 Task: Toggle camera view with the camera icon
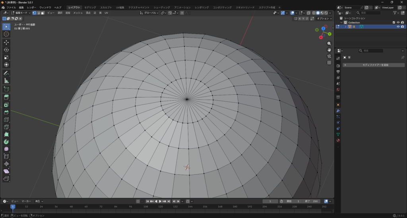click(329, 56)
